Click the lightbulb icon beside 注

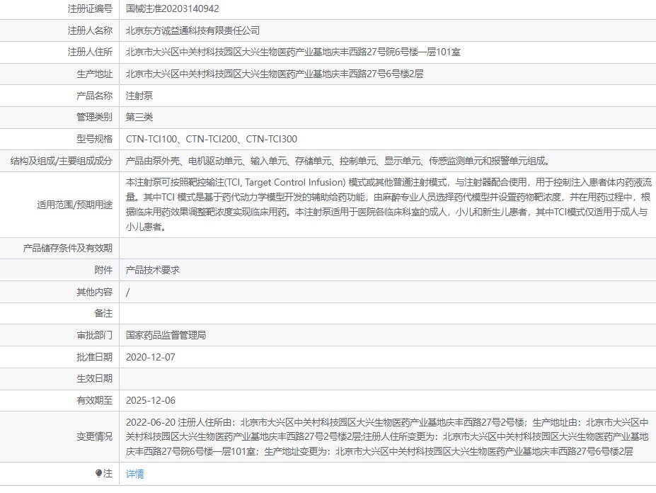pos(99,473)
